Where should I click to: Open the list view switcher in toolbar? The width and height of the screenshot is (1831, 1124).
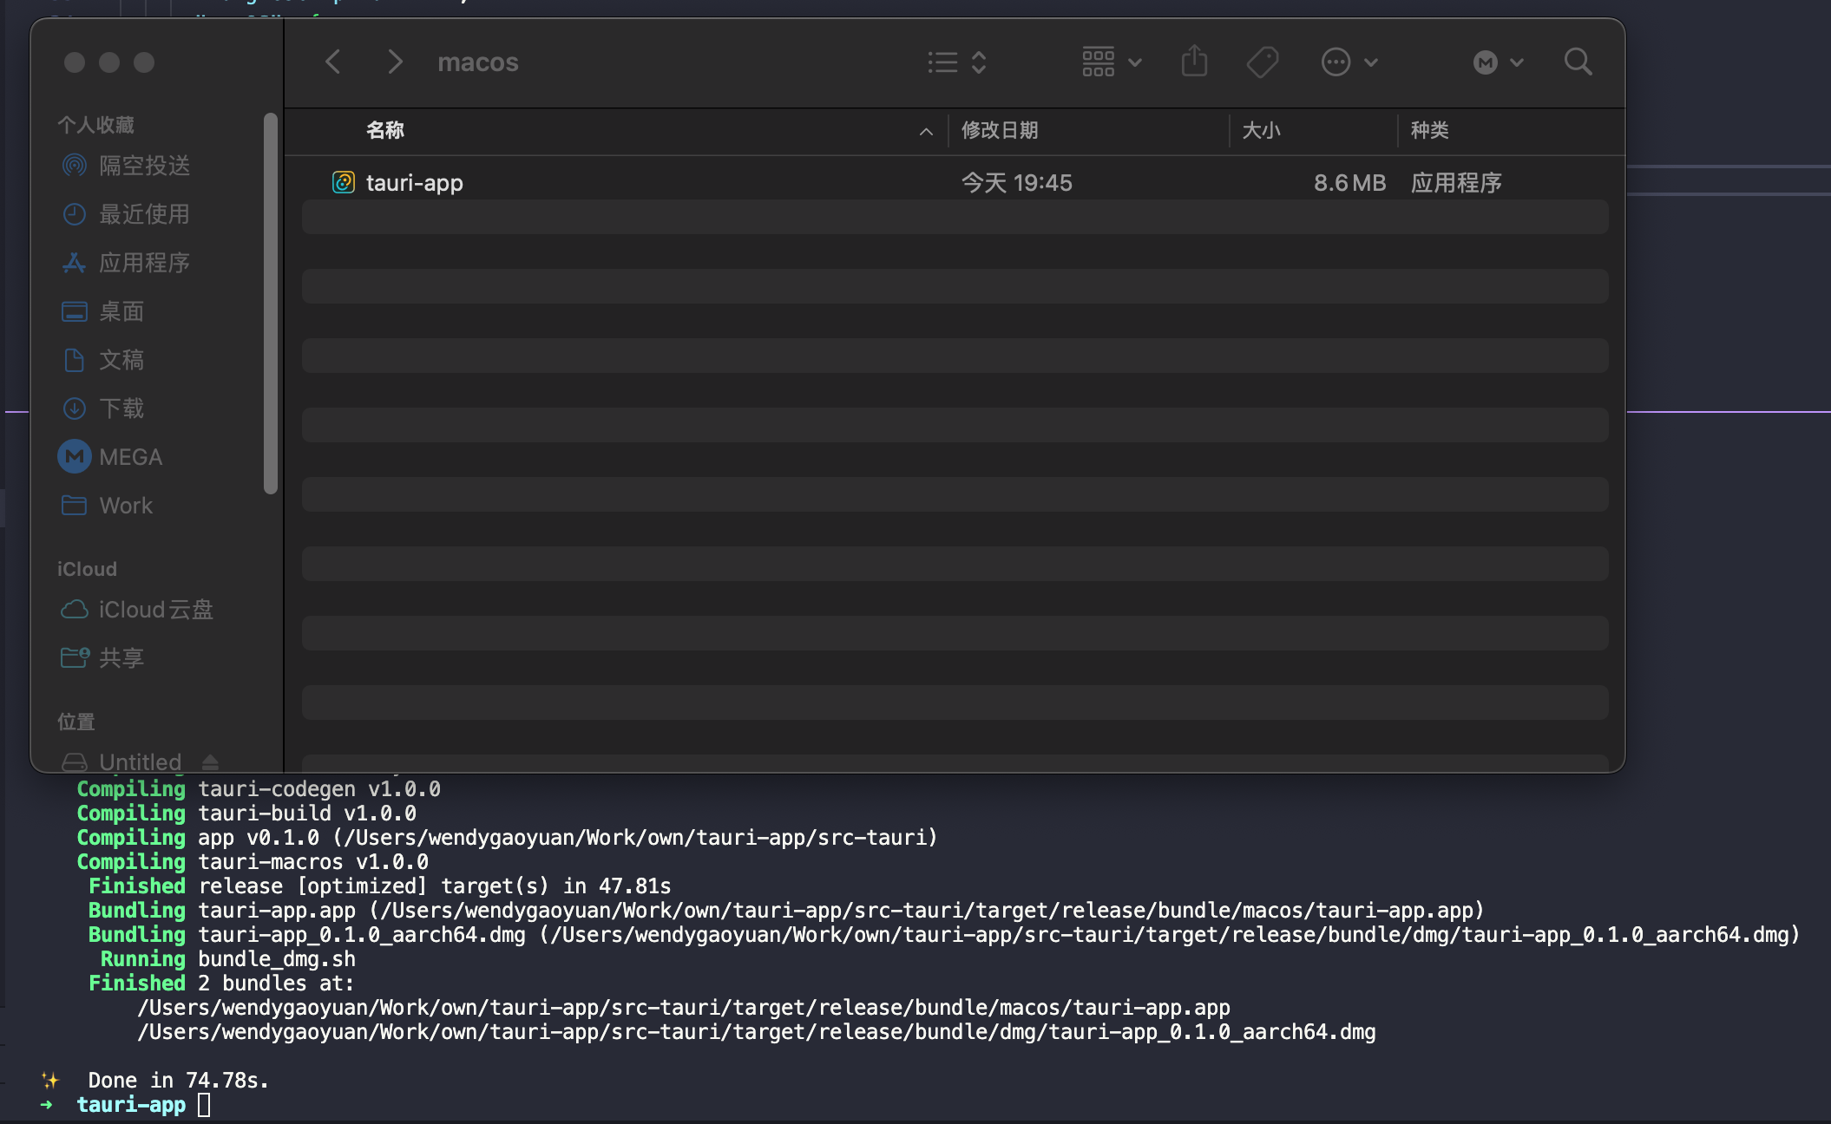click(957, 62)
